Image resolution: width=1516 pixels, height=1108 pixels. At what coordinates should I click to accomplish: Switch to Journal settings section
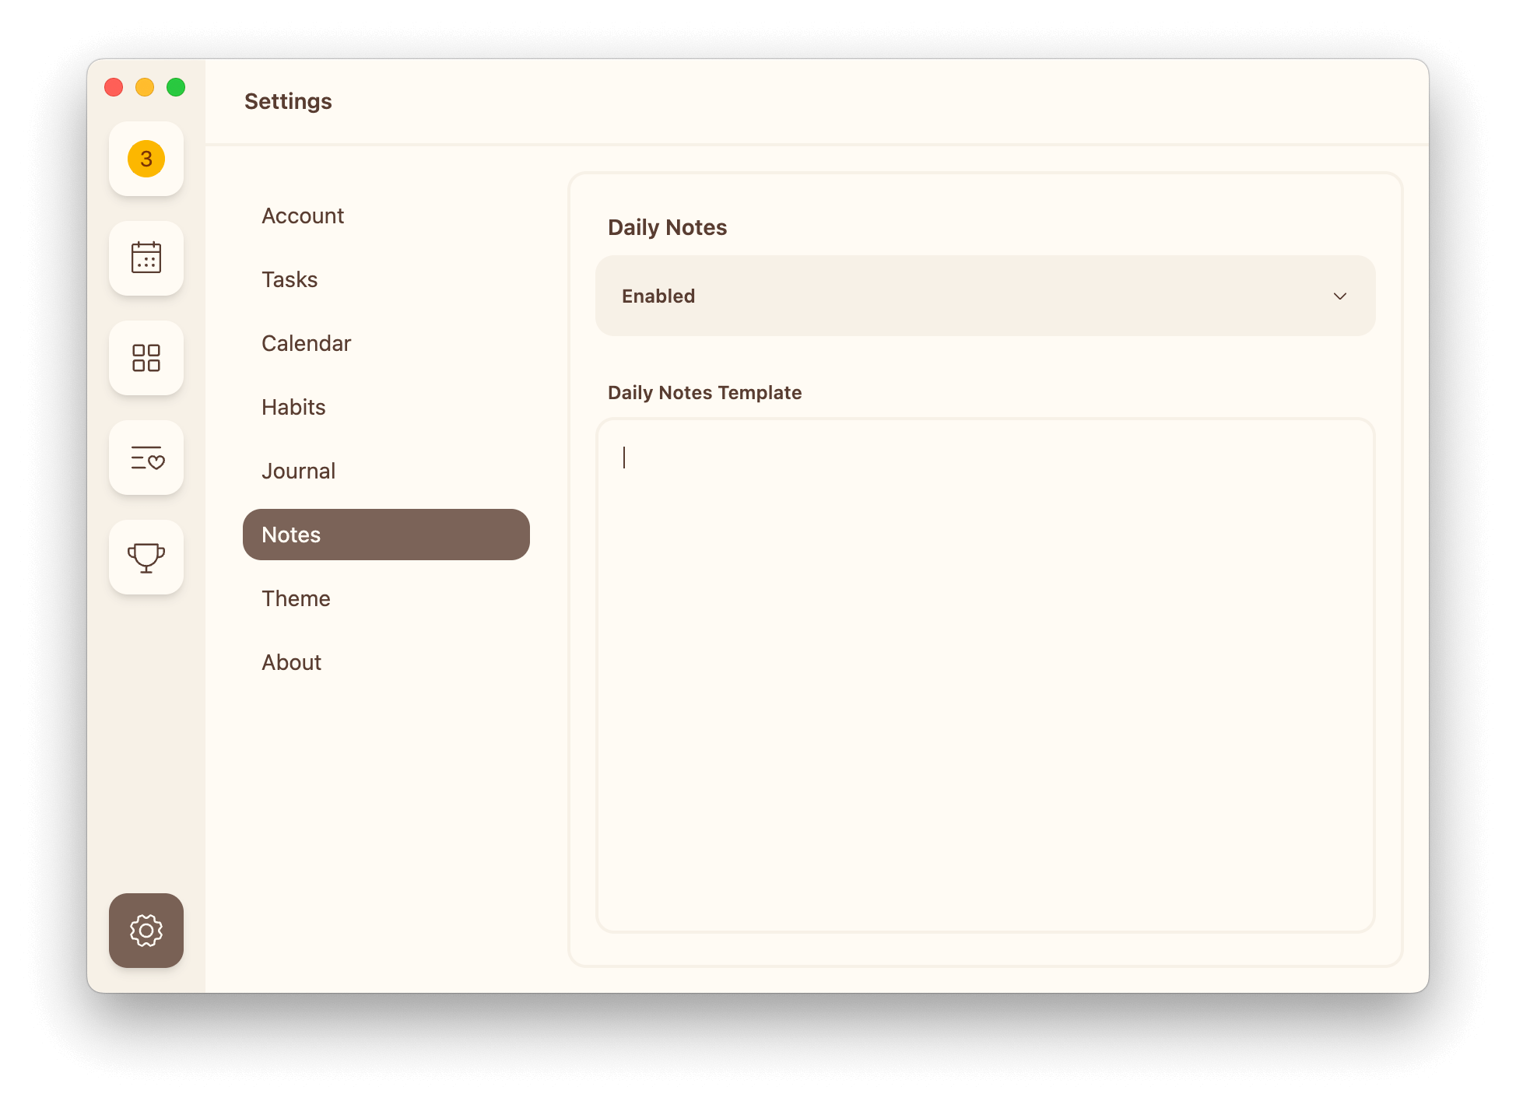tap(386, 471)
